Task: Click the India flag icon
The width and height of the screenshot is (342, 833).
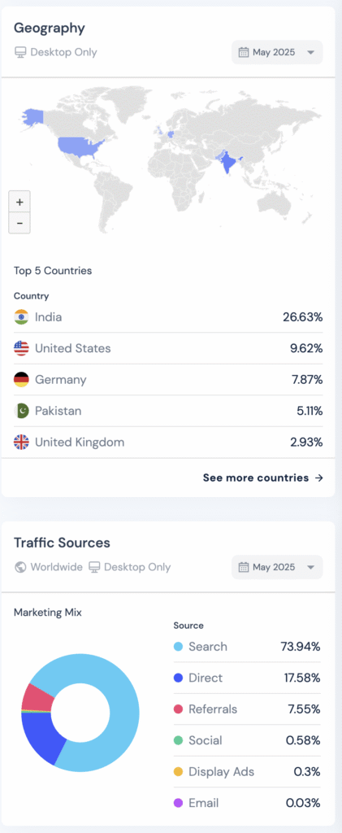Action: [x=21, y=317]
